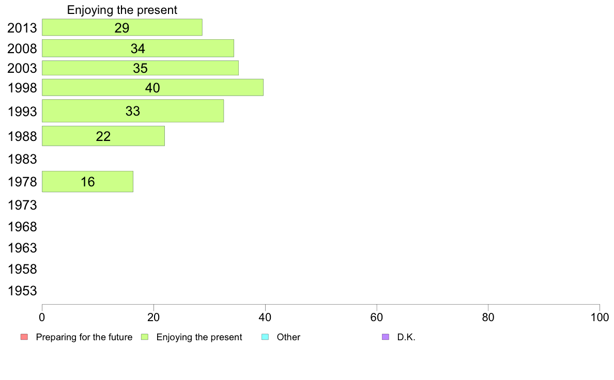This screenshot has height=380, width=614.
Task: Click the 1953 year axis label
Action: pos(22,291)
